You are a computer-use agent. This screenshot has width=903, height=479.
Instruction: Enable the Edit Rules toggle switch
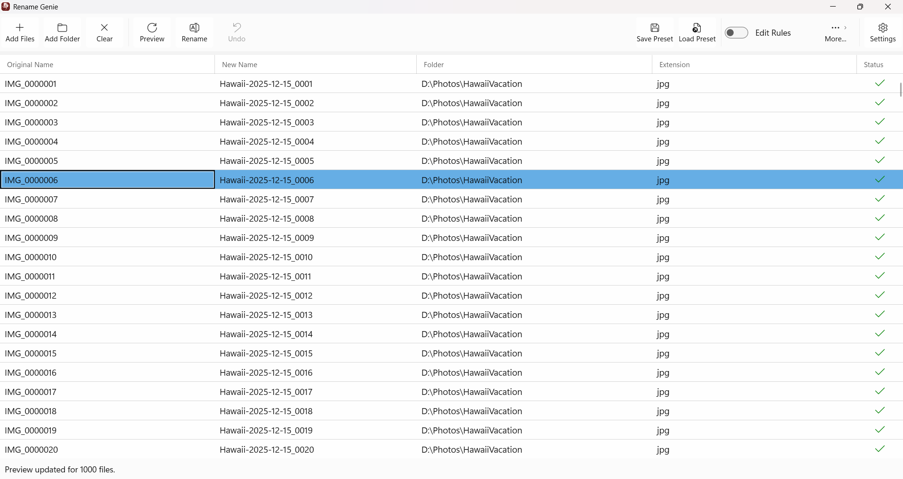click(736, 32)
